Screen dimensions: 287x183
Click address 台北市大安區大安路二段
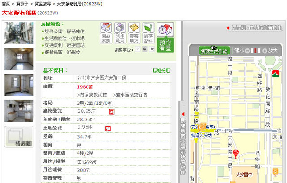(102, 78)
